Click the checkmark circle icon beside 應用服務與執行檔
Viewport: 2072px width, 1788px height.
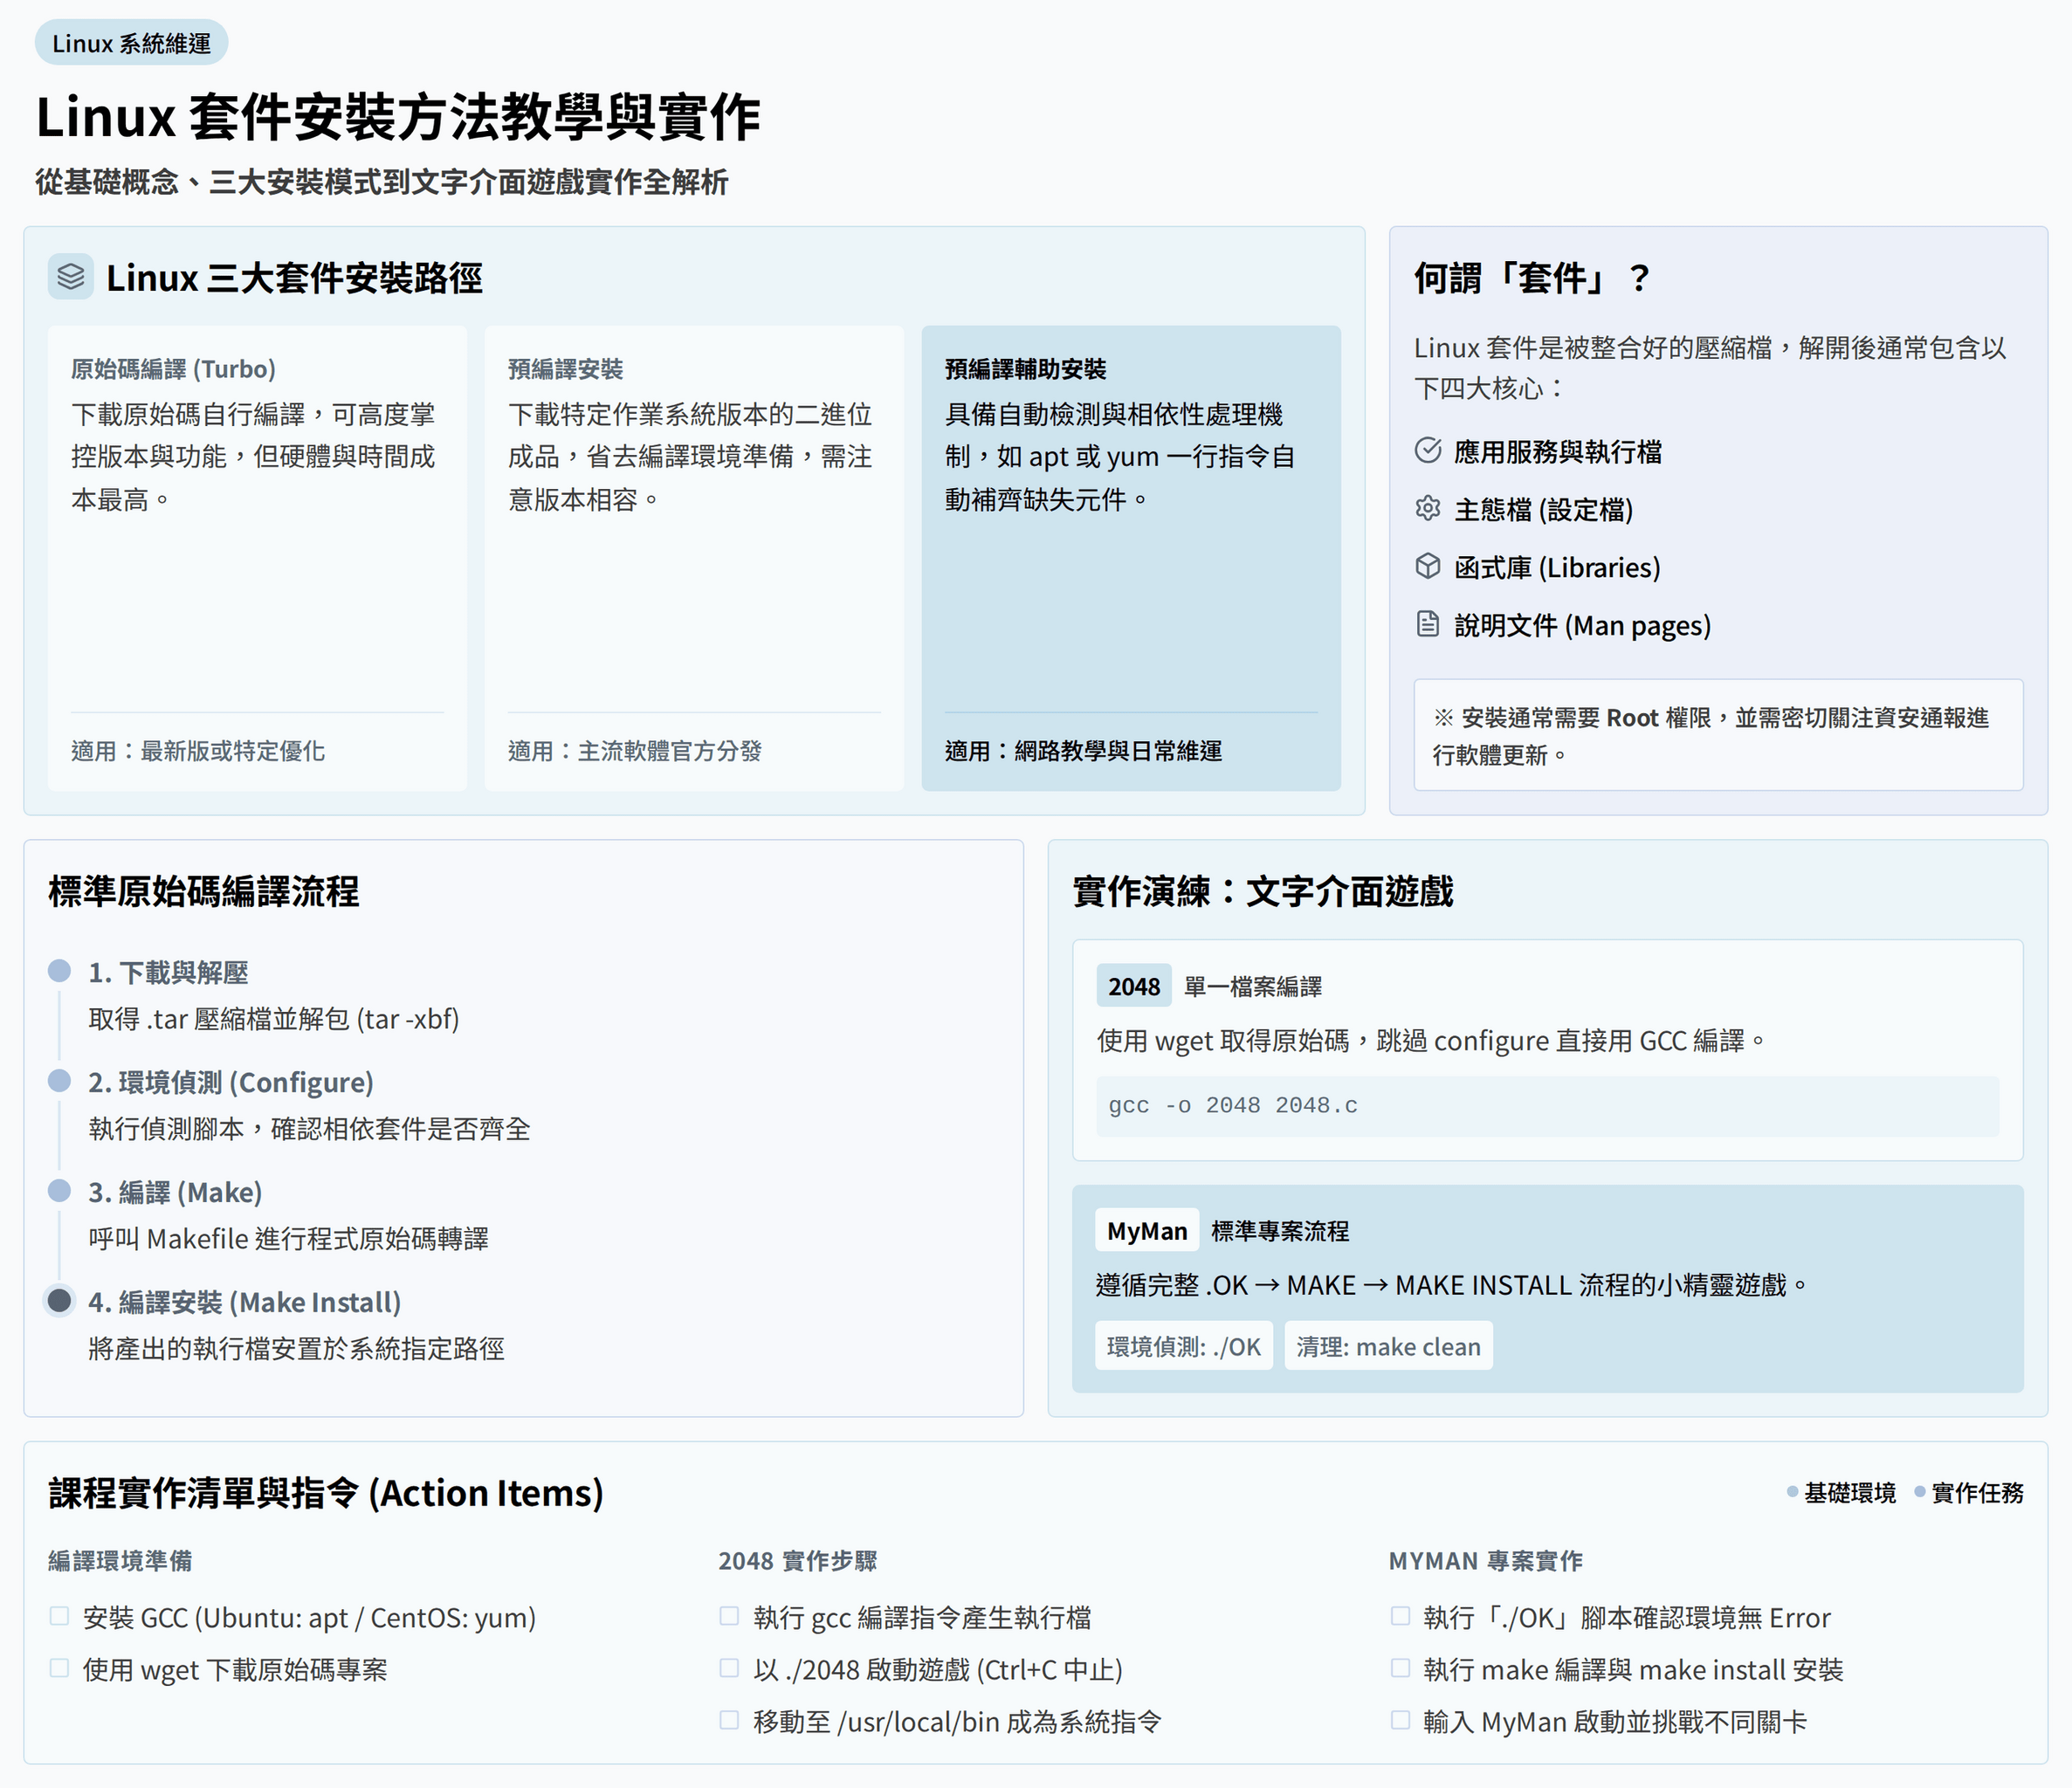(x=1428, y=451)
